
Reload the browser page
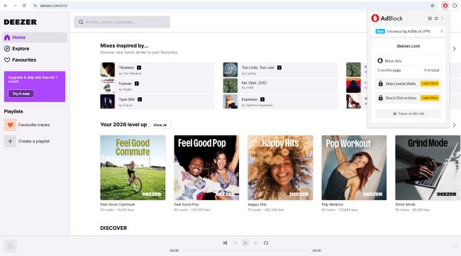[x=24, y=6]
